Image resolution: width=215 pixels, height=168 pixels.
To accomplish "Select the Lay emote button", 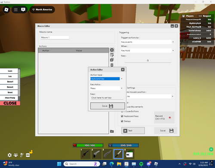I will point(9,76).
